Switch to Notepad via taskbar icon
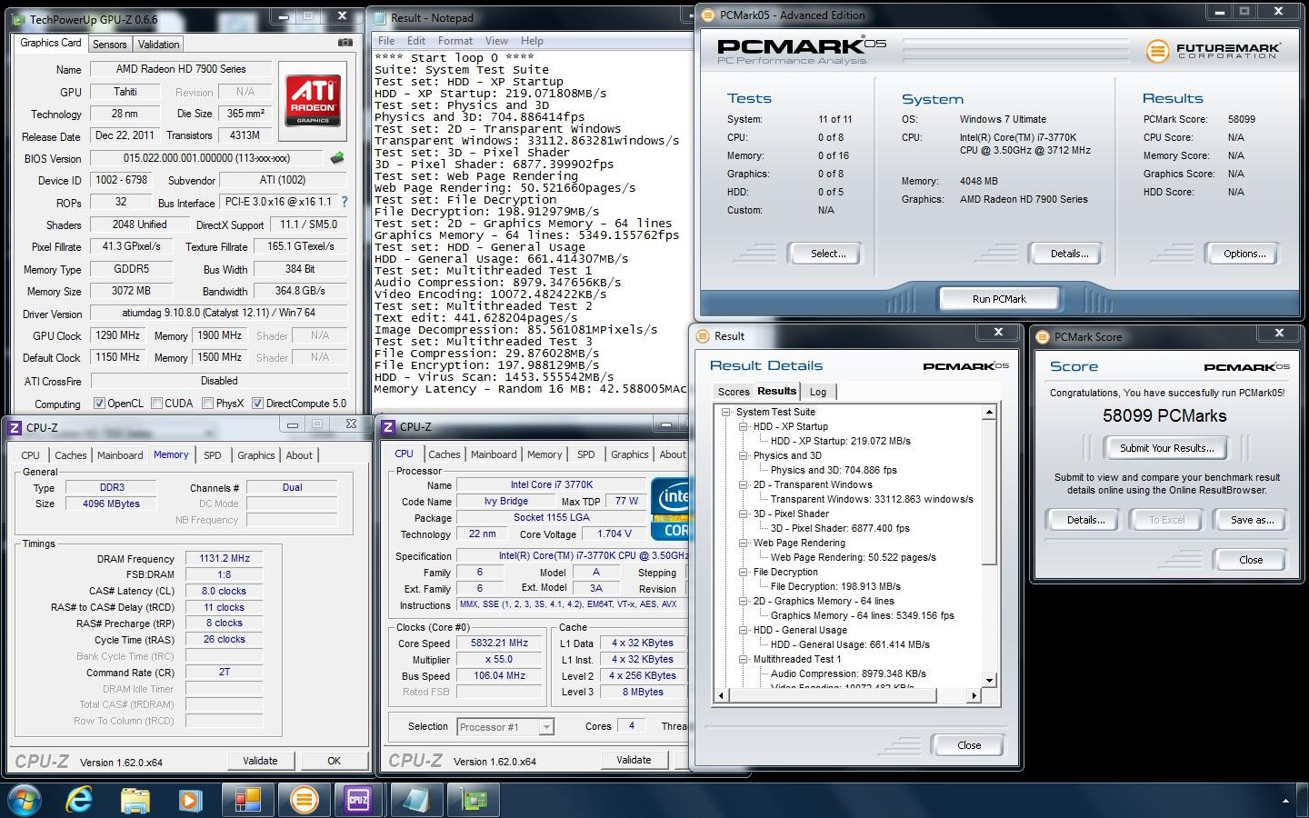 (x=415, y=800)
